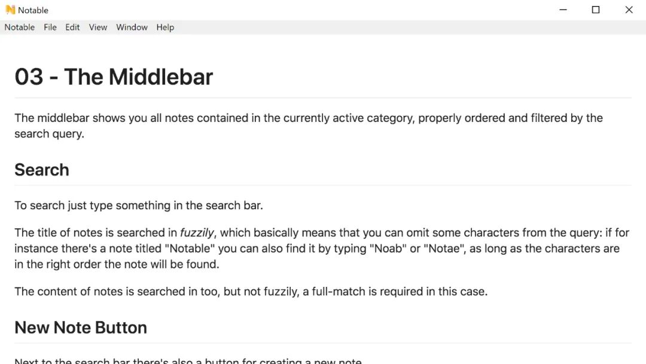Click the paragraph starting "The content of notes"
Image resolution: width=646 pixels, height=364 pixels.
[251, 292]
